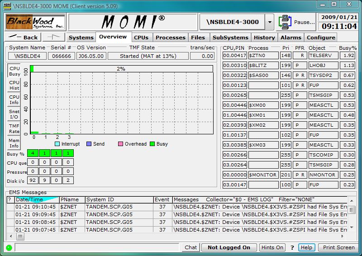Click the command input field at the bottom
This screenshot has height=256, width=362.
click(x=97, y=247)
